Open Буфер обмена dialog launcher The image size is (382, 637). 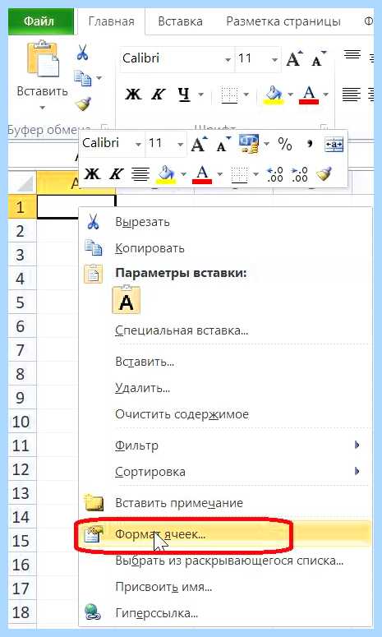pos(104,128)
